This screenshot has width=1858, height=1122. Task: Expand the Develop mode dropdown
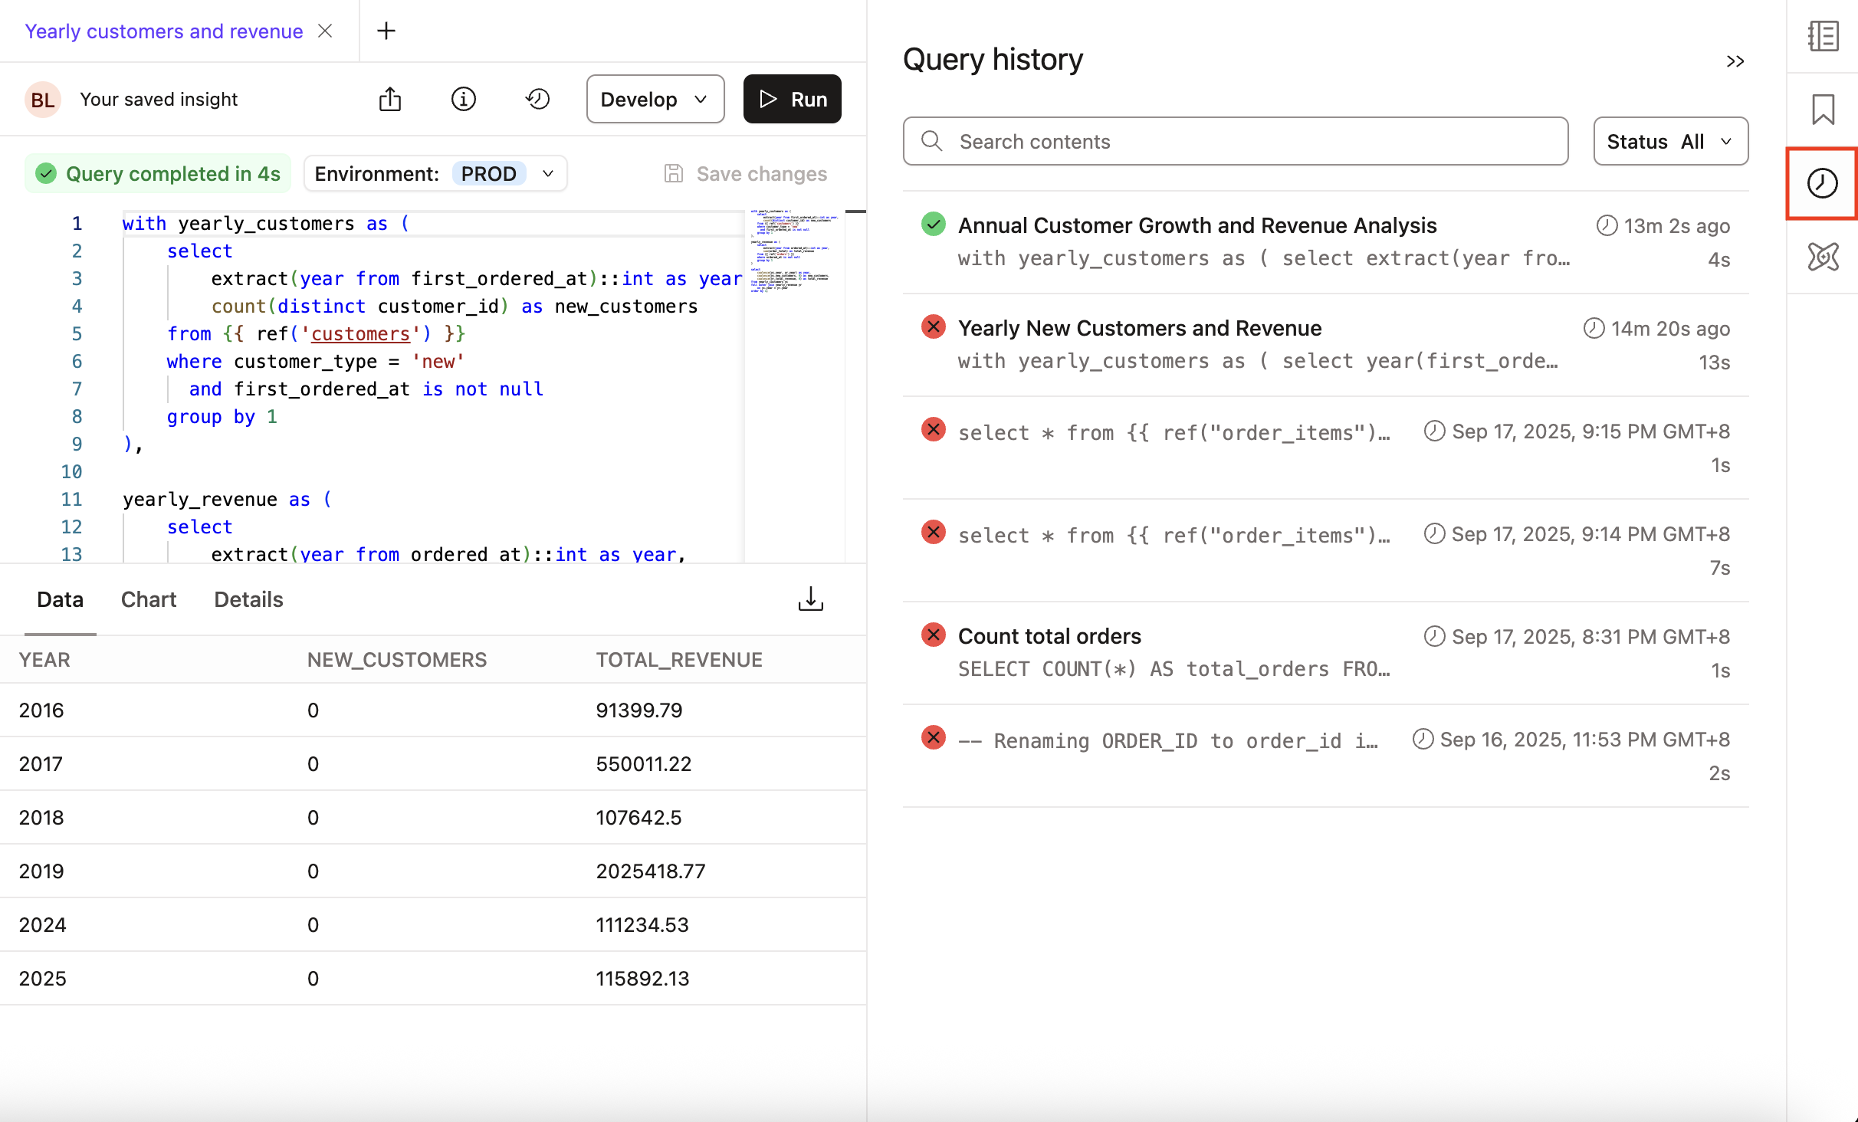(x=655, y=99)
